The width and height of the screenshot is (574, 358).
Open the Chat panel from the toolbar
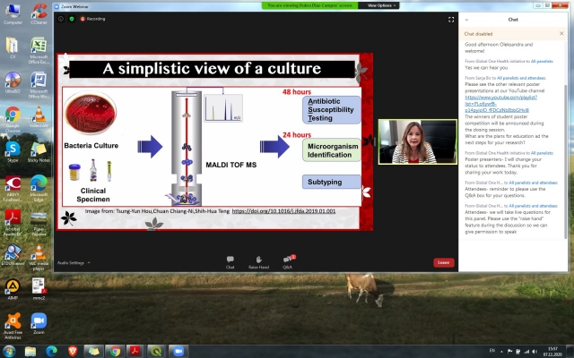[x=230, y=261]
